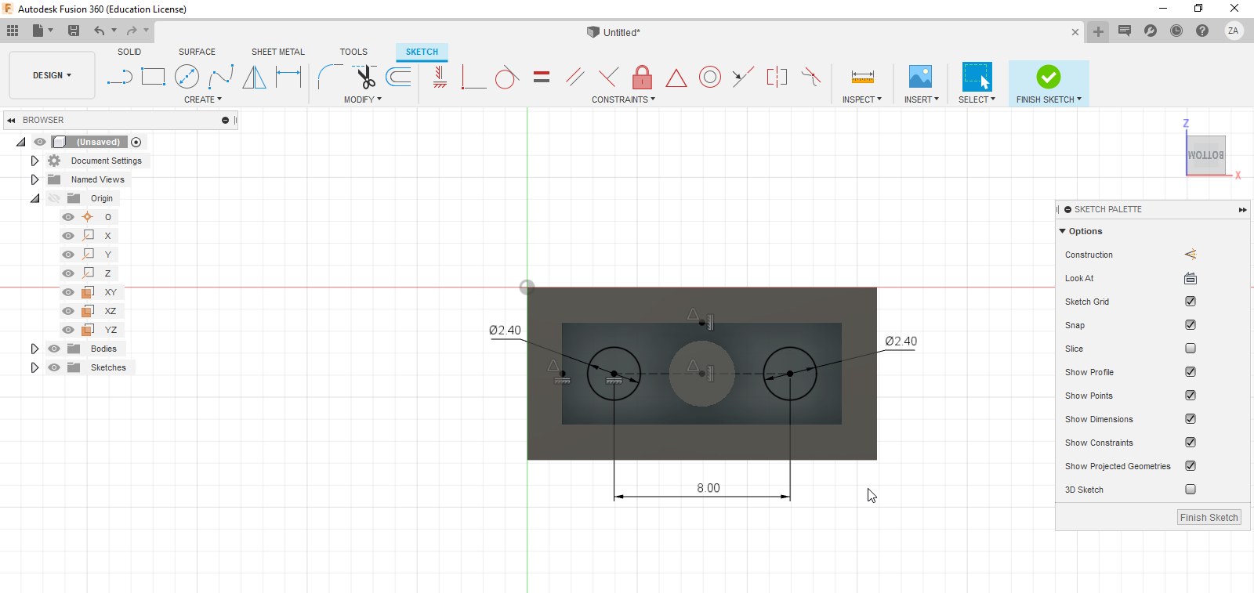Apply the Fix/Unfix lock constraint
This screenshot has height=593, width=1254.
click(642, 77)
